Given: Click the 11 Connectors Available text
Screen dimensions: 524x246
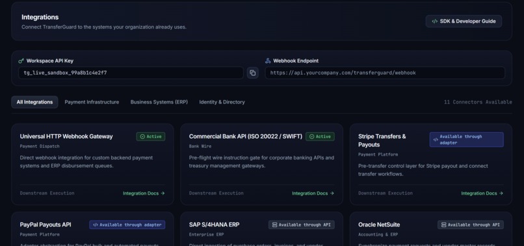Looking at the screenshot, I should 478,102.
